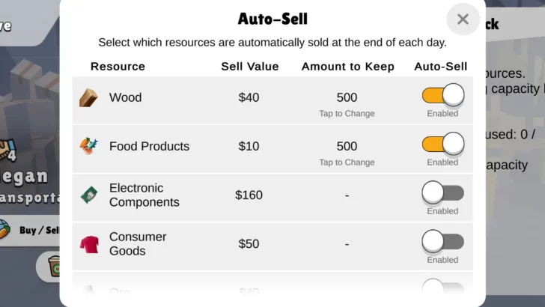Screen dimensions: 545x307
Task: Enable auto-sell for Electronic Components
Action: [x=442, y=193]
